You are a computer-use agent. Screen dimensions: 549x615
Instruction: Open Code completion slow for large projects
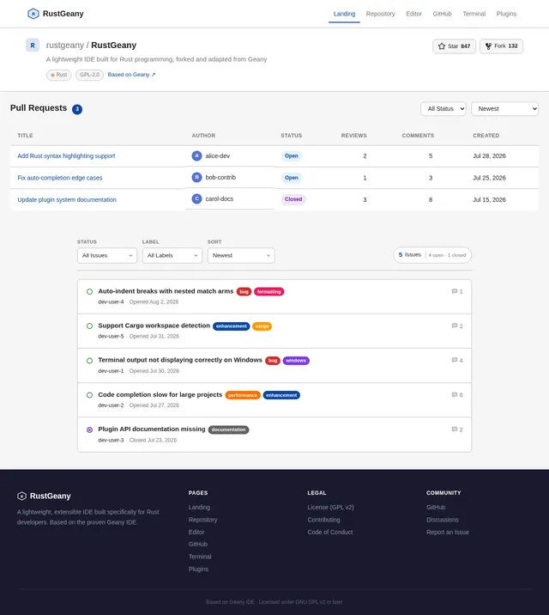(160, 394)
